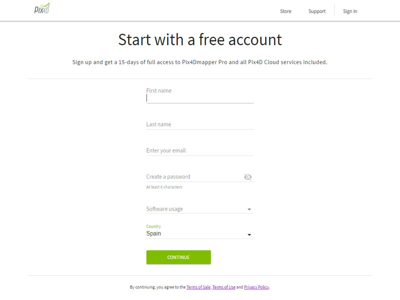Click the Country field label
The width and height of the screenshot is (400, 300).
[x=153, y=226]
